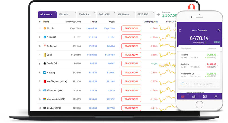Screen dimensions: 228x123
Task: Click the 6470.14 balance amount on phone
Action: 199,38
